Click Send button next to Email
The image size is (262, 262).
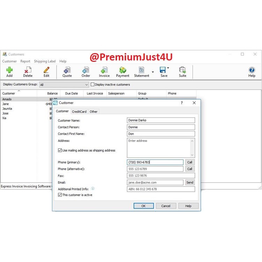(190, 182)
